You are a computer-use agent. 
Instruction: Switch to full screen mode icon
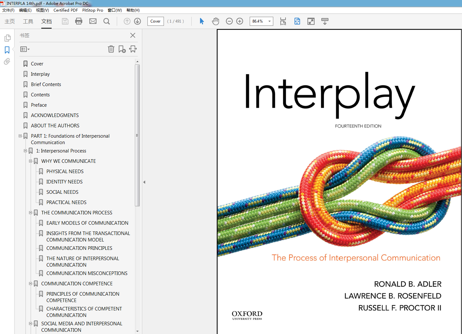pyautogui.click(x=311, y=21)
